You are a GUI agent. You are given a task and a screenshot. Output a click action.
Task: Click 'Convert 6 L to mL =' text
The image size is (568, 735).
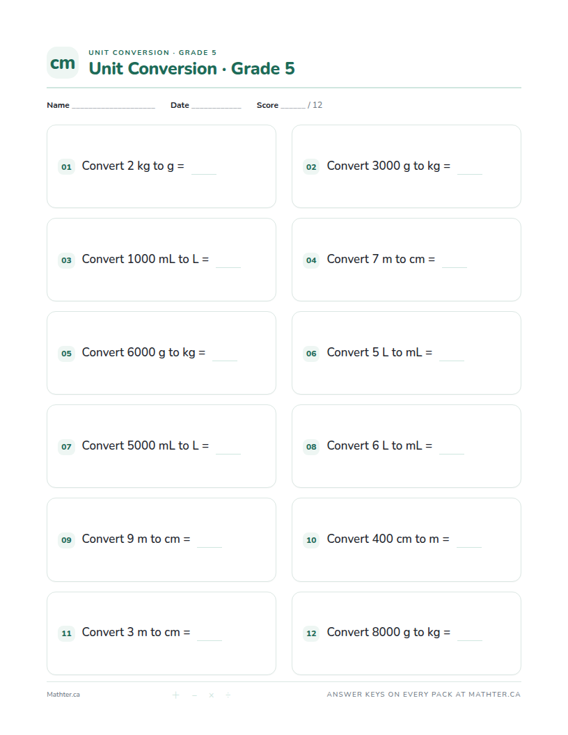tap(379, 445)
